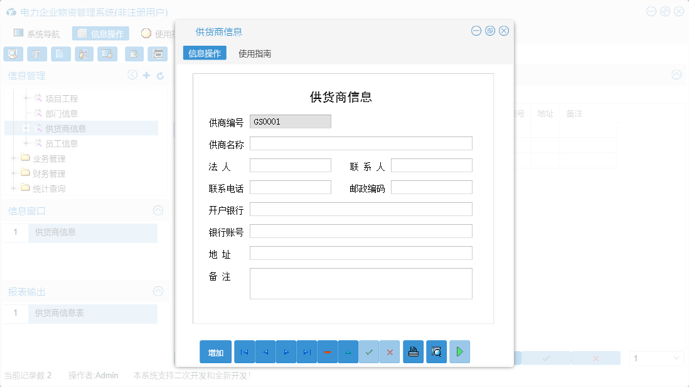Click inside the 供商名称 input field
The image size is (689, 387).
(361, 143)
